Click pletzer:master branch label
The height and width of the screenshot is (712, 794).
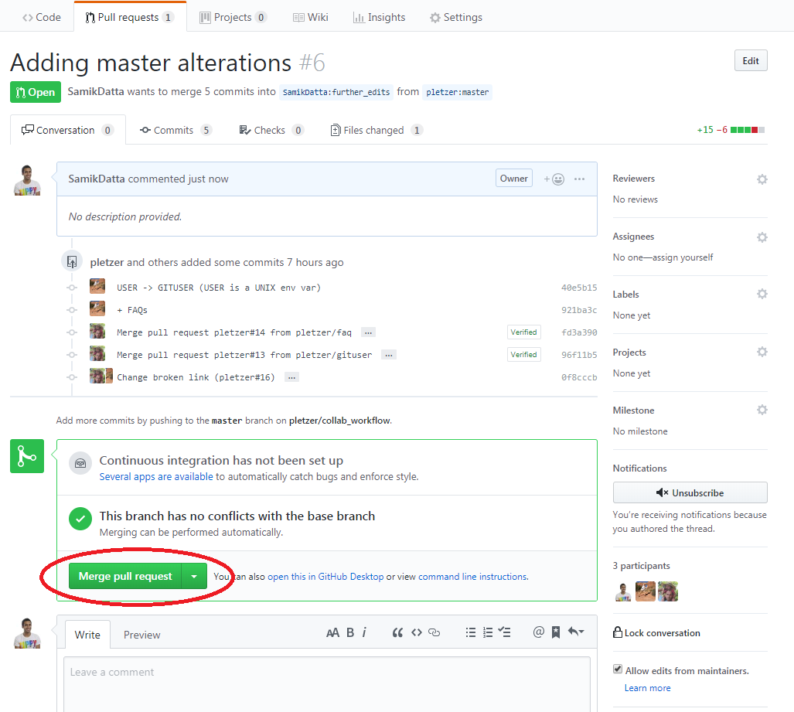pyautogui.click(x=457, y=92)
